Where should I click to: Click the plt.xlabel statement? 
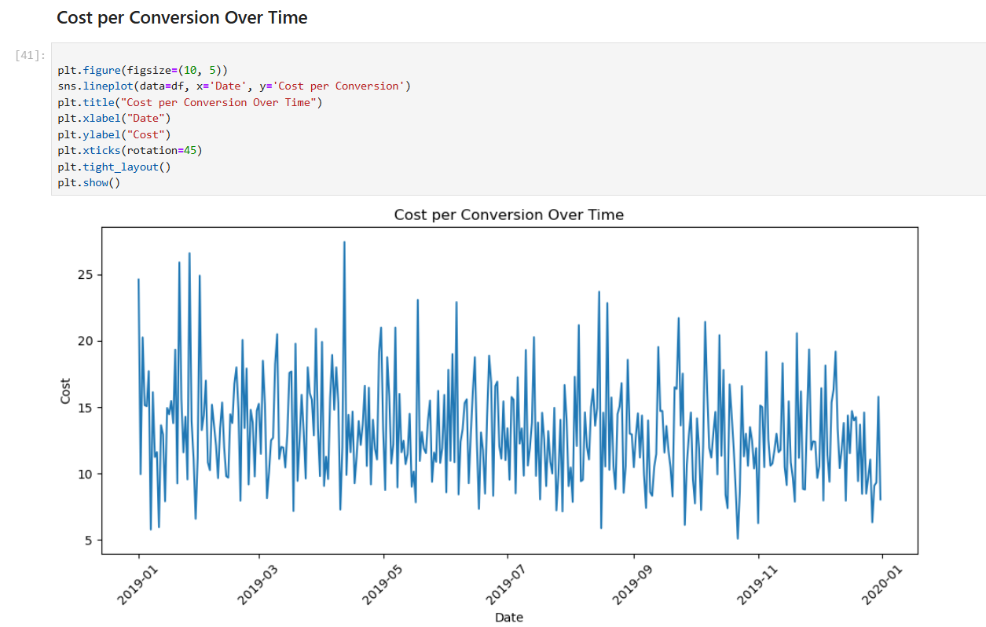[x=112, y=118]
